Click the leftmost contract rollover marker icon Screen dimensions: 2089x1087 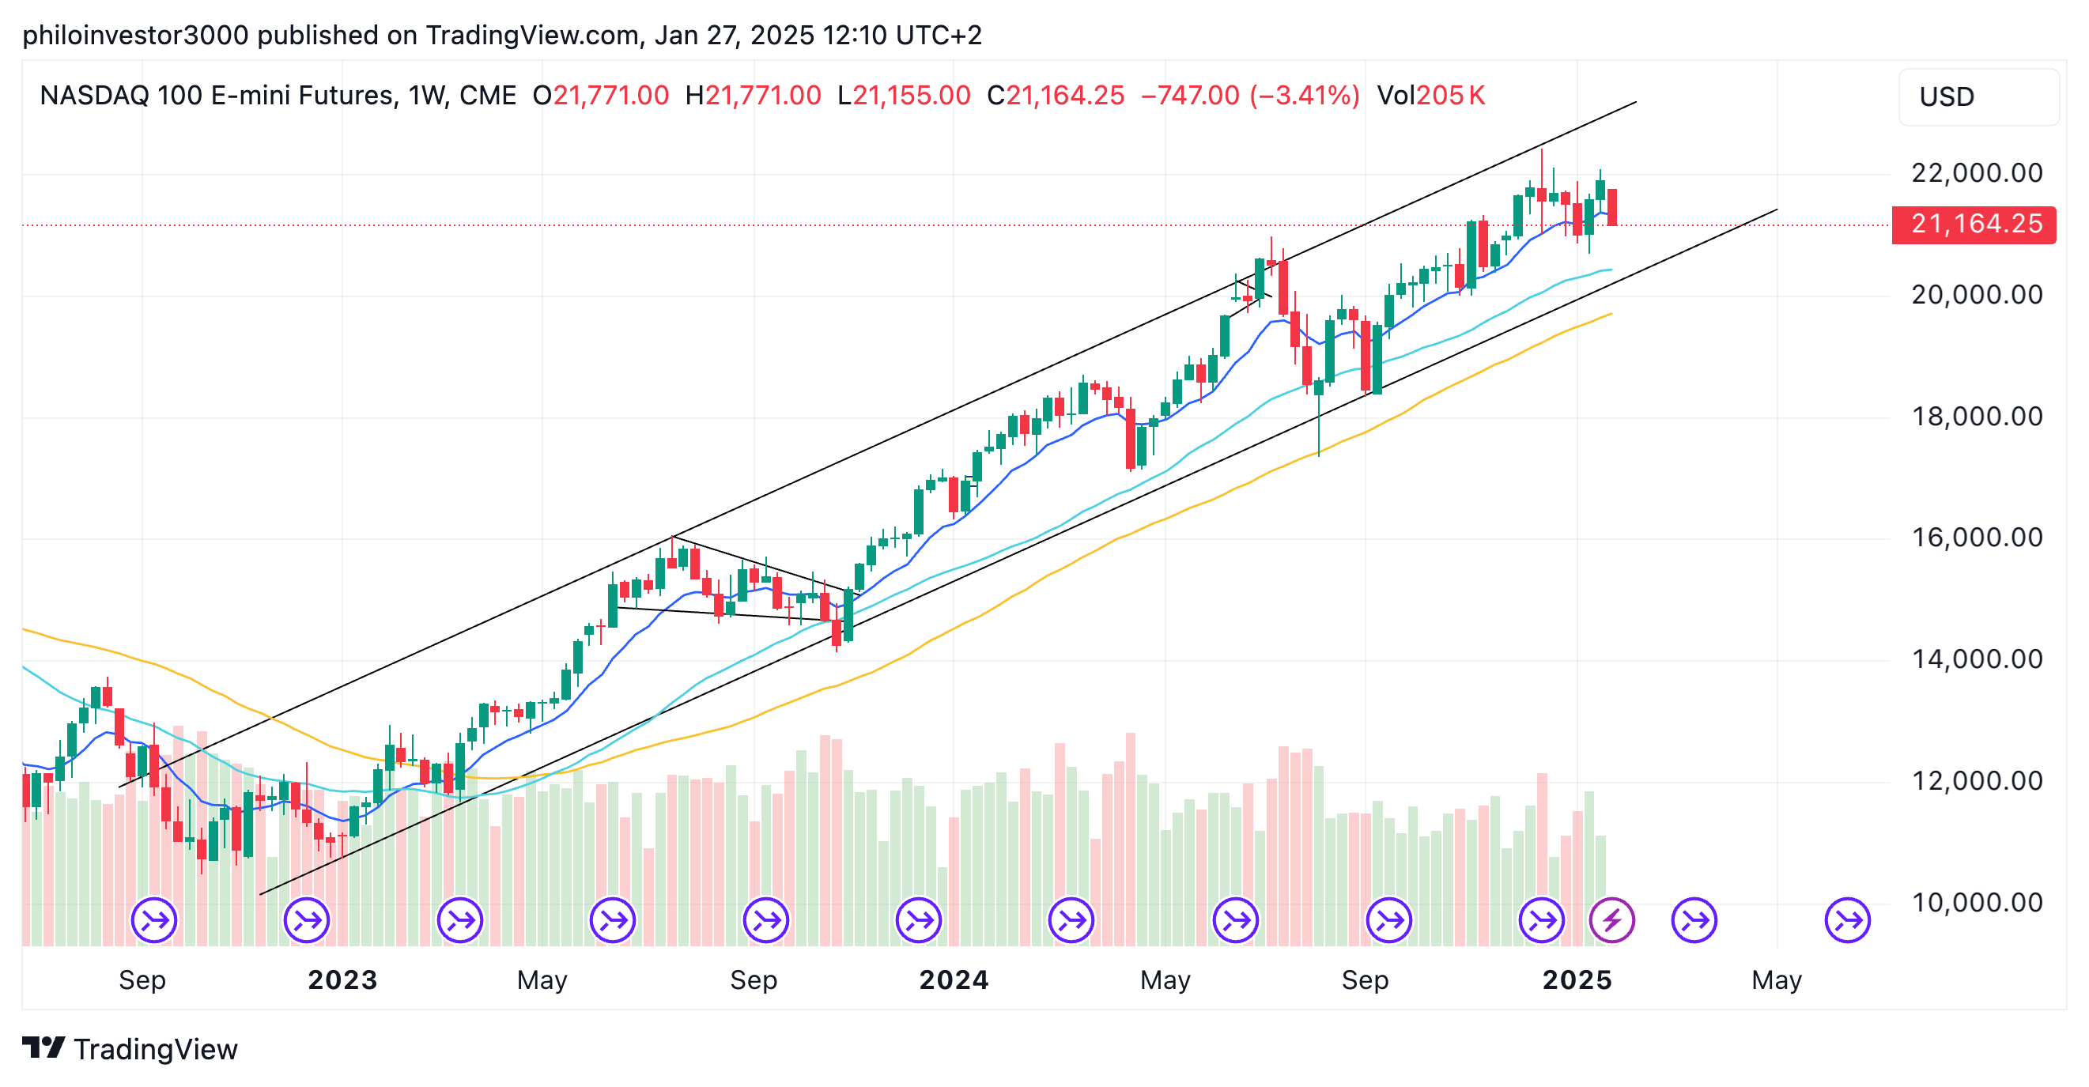154,920
